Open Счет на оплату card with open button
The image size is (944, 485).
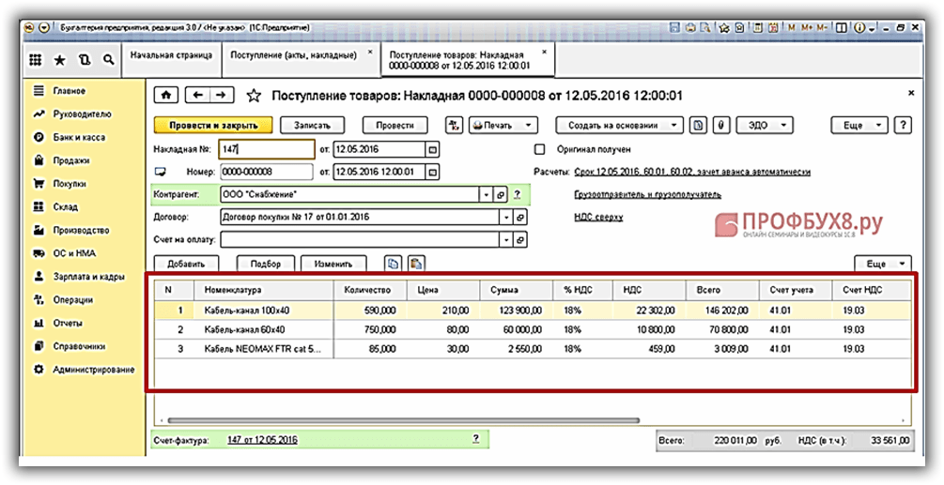click(520, 240)
